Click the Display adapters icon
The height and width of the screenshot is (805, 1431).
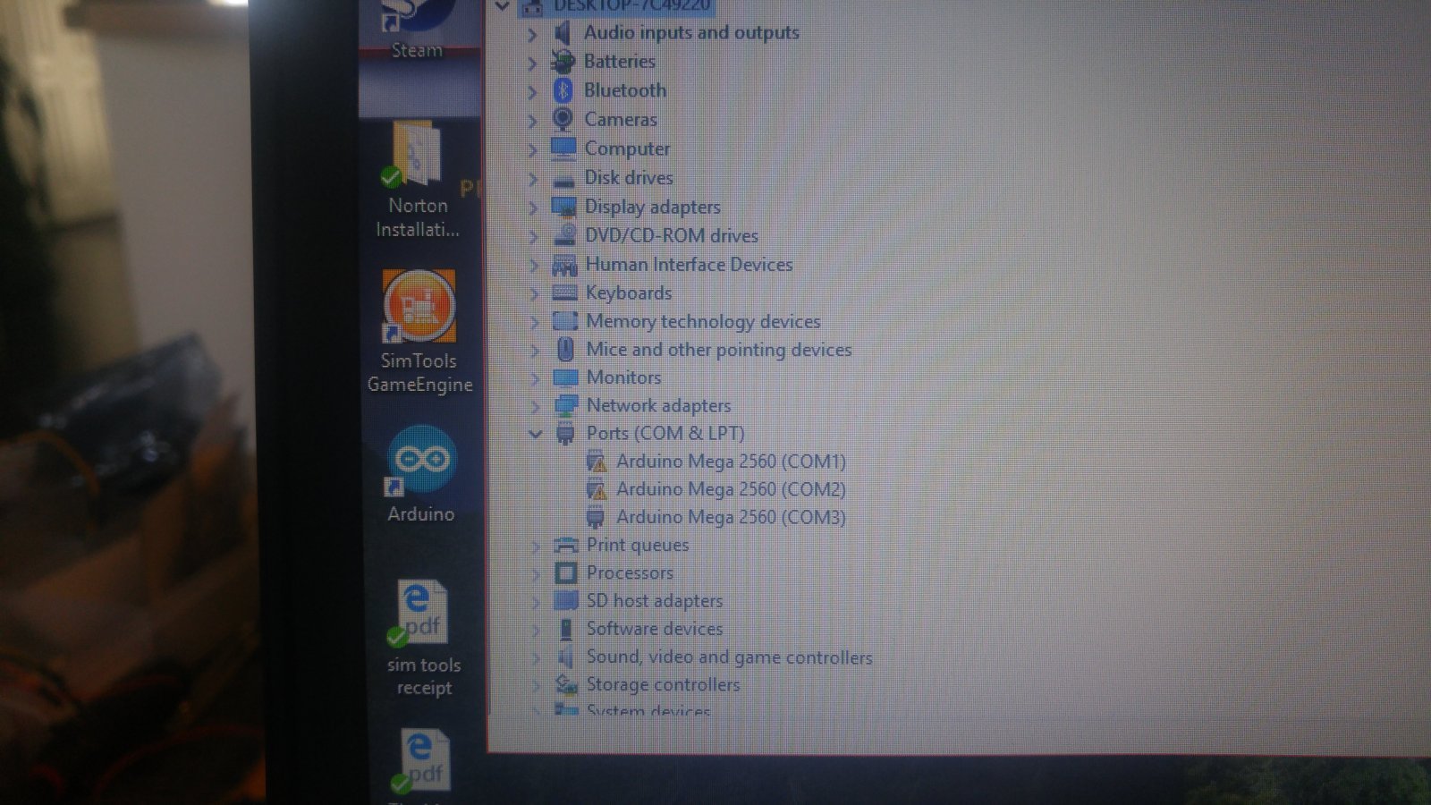(x=564, y=207)
